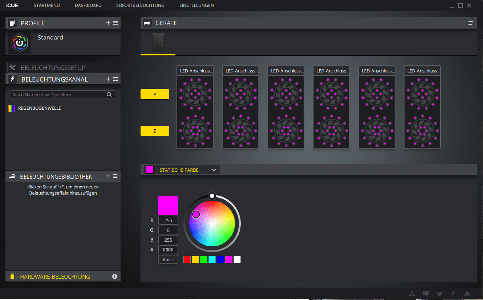
Task: Expand the Beleuchtungssetup section
Action: pos(53,68)
